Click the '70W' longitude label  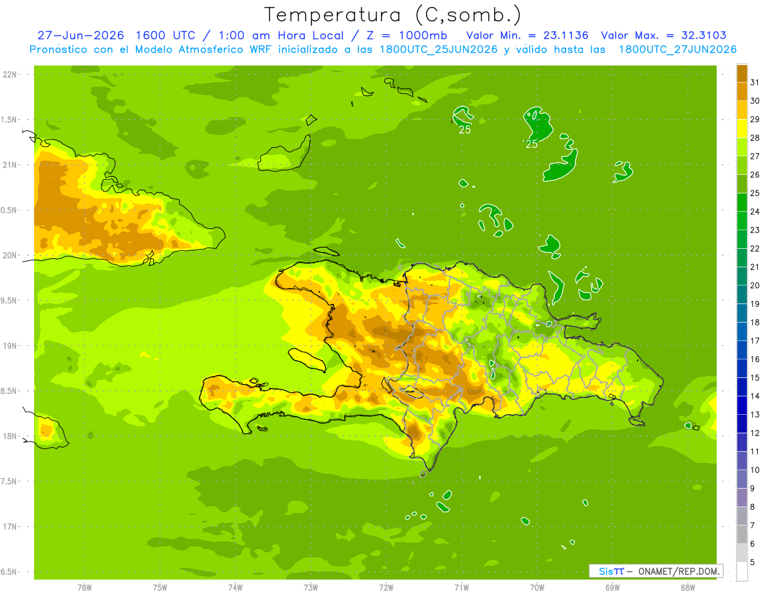coord(537,587)
